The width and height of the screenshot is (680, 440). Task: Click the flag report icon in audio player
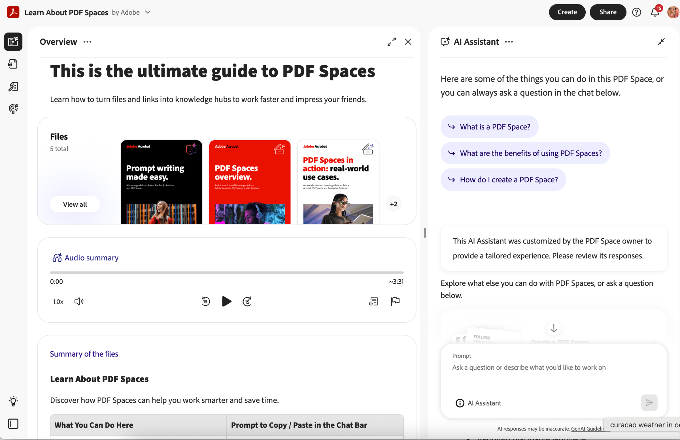pyautogui.click(x=395, y=301)
